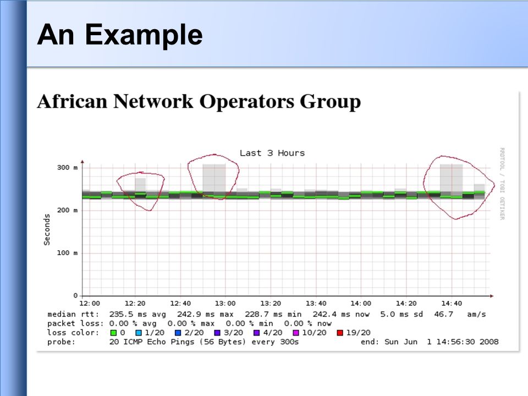Click the 'An Example' slide title

click(x=120, y=35)
